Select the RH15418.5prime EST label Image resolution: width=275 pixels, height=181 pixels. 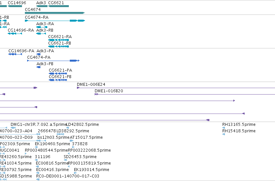pos(239,131)
